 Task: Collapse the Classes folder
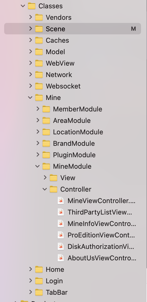(x=23, y=6)
